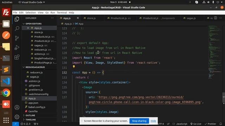Click the editor vertical scrollbar
The height and width of the screenshot is (126, 225).
[224, 98]
